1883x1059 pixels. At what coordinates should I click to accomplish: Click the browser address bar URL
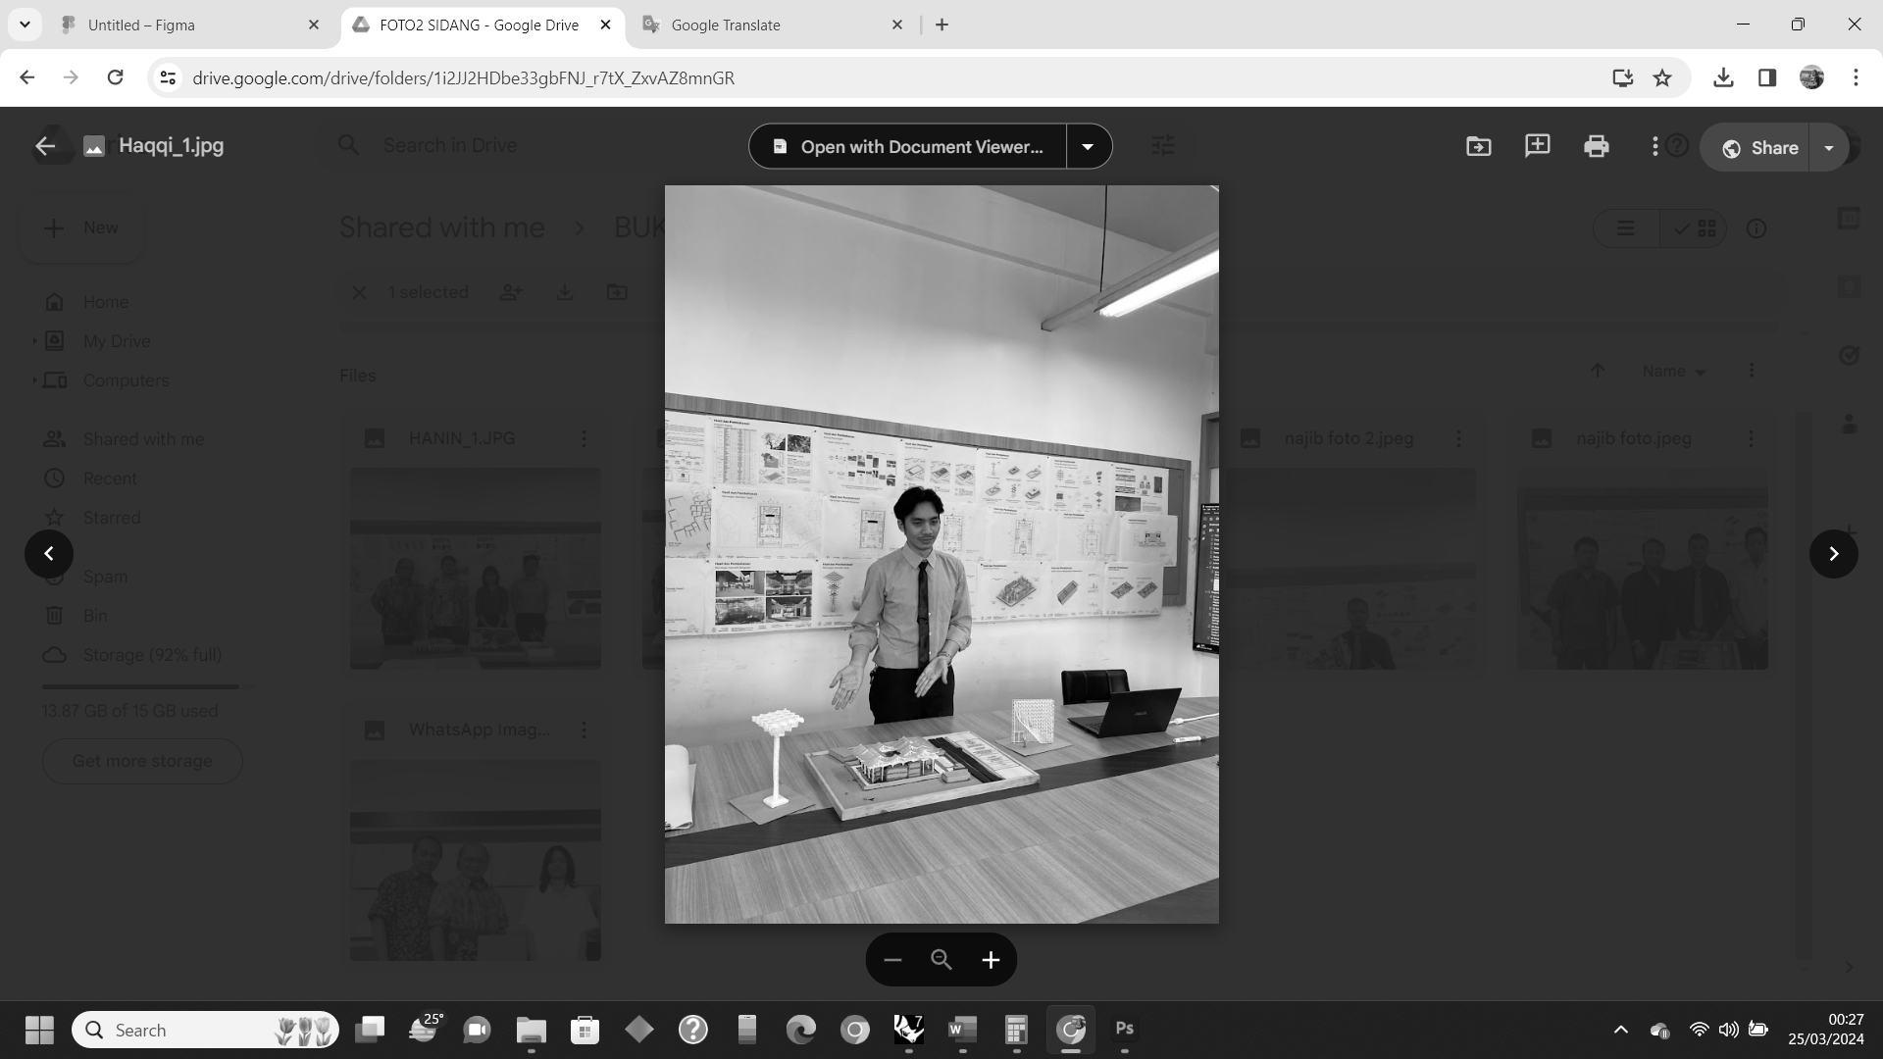(x=463, y=78)
